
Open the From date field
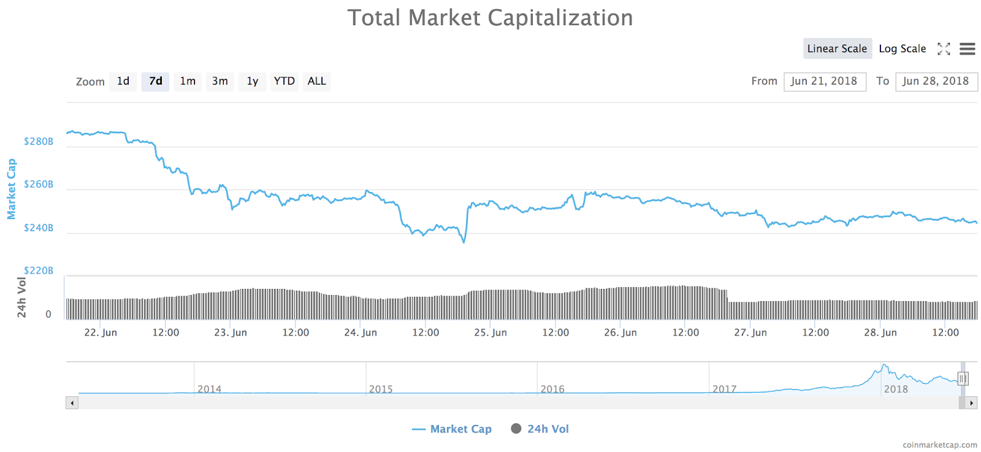pyautogui.click(x=825, y=81)
